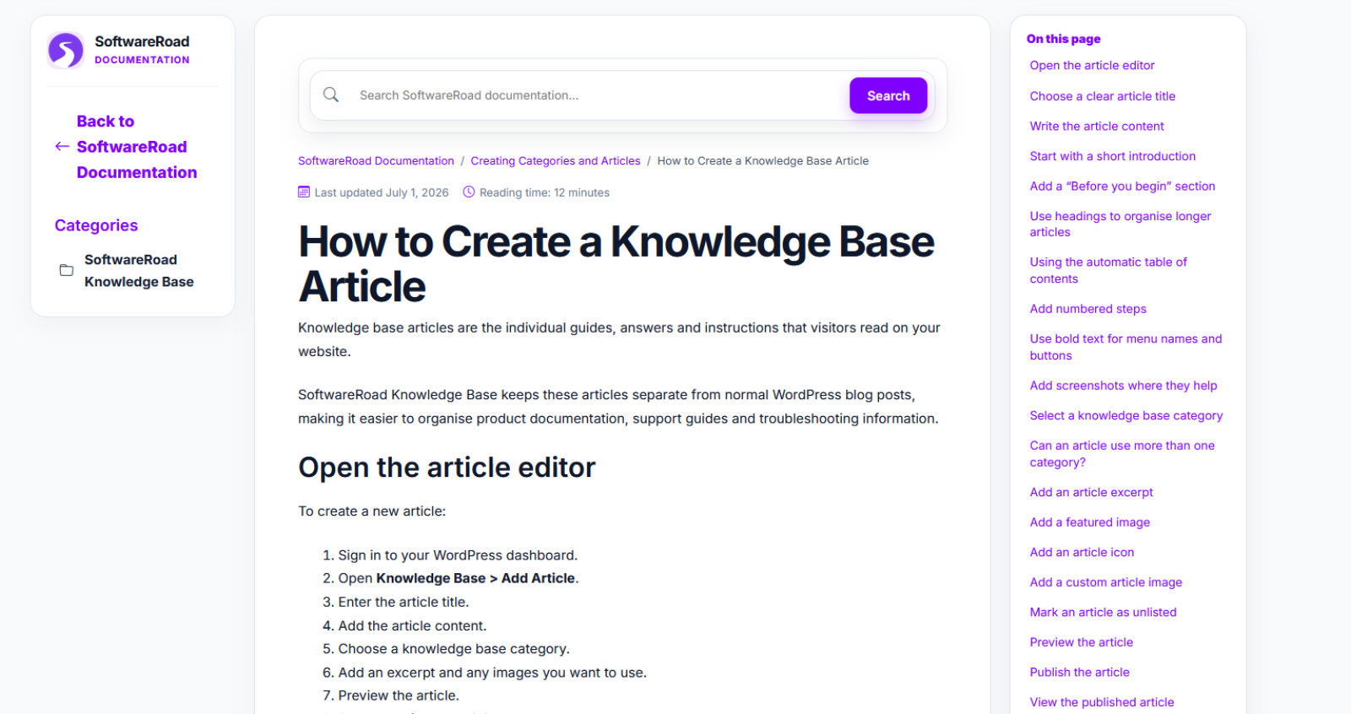Jump to Add screenshots where they help
Image resolution: width=1351 pixels, height=714 pixels.
1123,386
